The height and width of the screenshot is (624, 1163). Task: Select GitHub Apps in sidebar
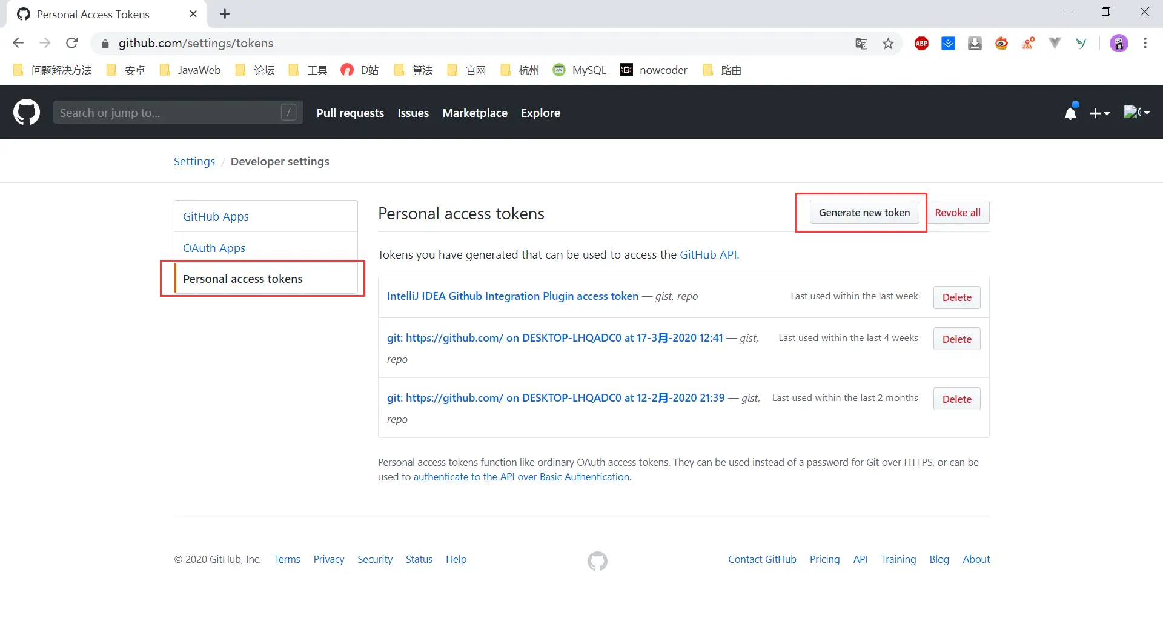(x=216, y=216)
